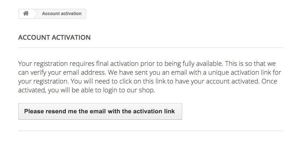302x152 pixels.
Task: Click the words 'account activated' in the paragraph
Action: click(x=233, y=81)
